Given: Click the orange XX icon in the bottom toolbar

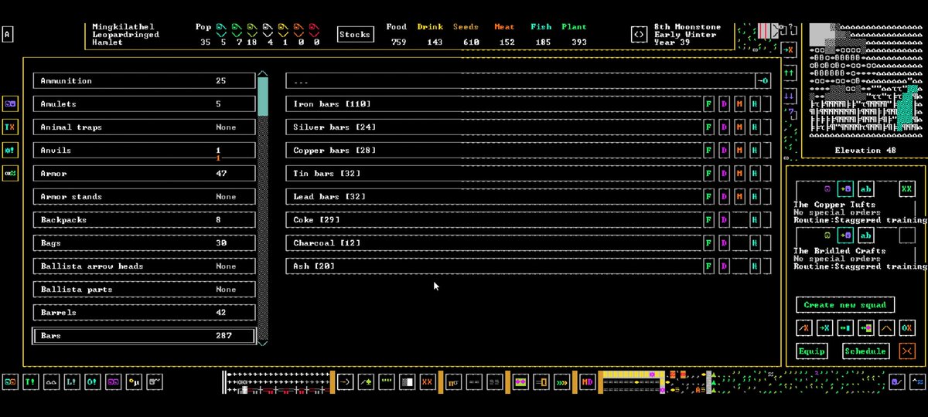Looking at the screenshot, I should [x=427, y=381].
